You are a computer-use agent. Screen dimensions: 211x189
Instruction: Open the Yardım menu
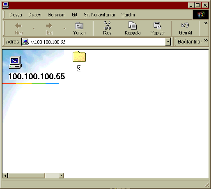(128, 15)
